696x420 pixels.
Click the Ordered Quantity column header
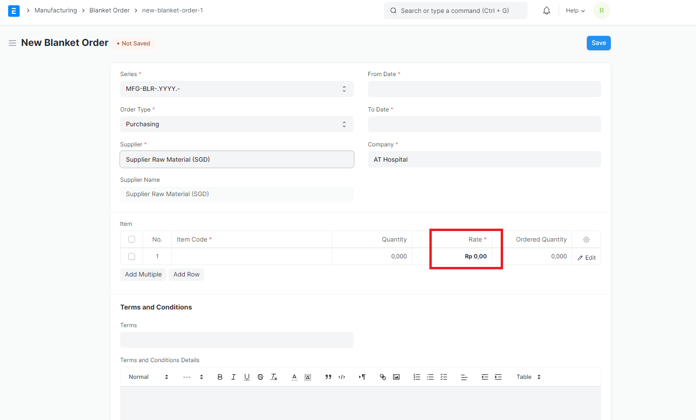point(532,240)
